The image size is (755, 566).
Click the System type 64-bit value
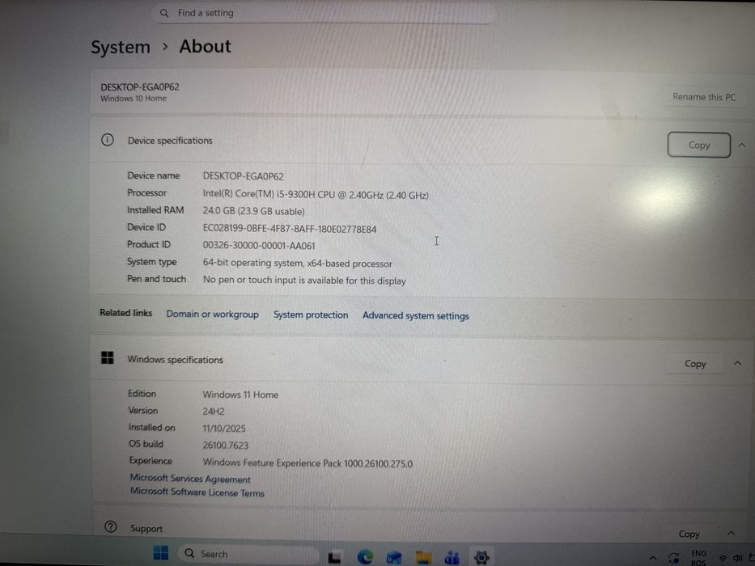click(297, 264)
